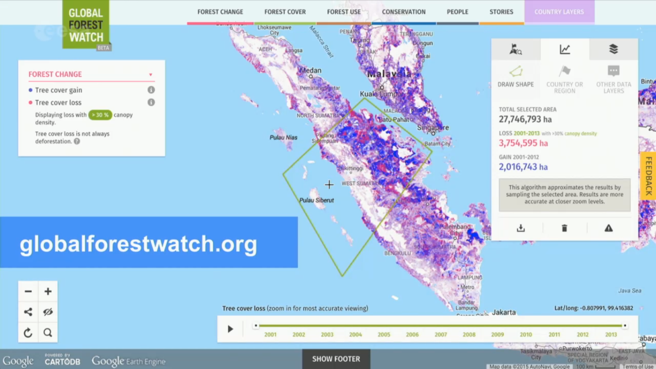Viewport: 656px width, 369px height.
Task: Select year 2002 on the timeline
Action: point(299,335)
